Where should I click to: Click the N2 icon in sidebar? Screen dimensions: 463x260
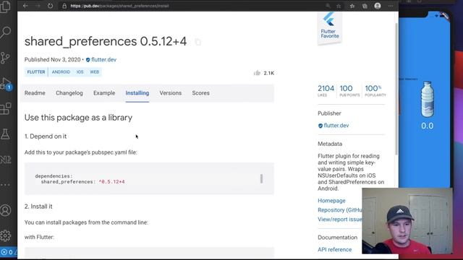point(5,160)
